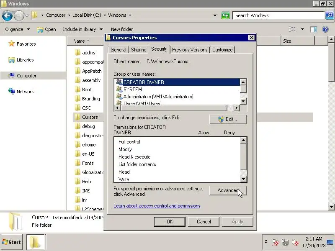Select the AppPatch folder
This screenshot has width=335, height=251.
(x=88, y=71)
